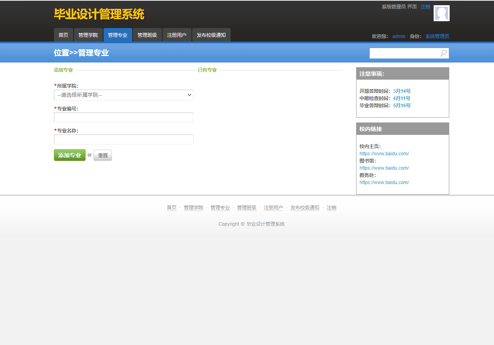The image size is (494, 345).
Task: Click the user avatar picture in the header
Action: [x=441, y=13]
